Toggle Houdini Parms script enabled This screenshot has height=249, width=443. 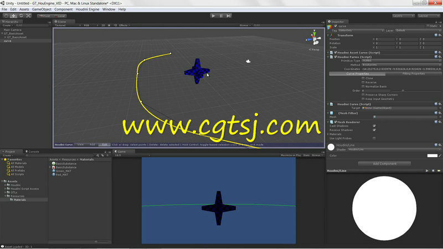[336, 57]
